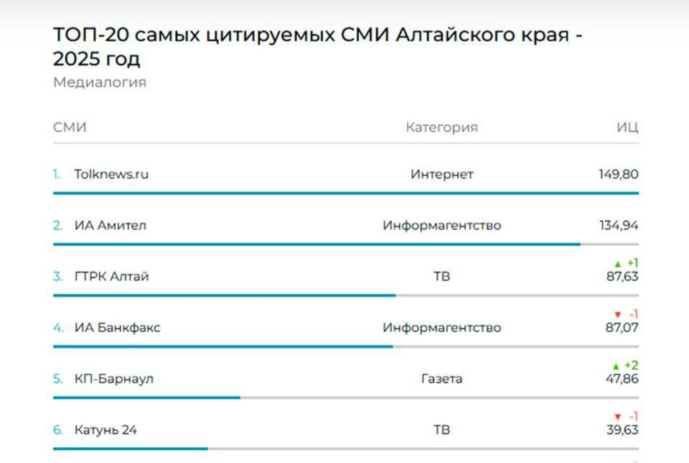Image resolution: width=689 pixels, height=463 pixels.
Task: Click the Tolknews.ru index value 149,80
Action: (x=618, y=174)
